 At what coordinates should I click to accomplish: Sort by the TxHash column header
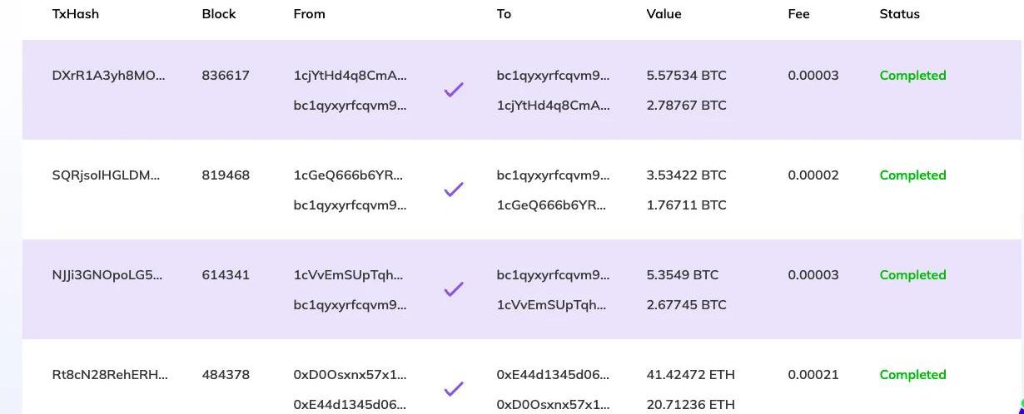(x=75, y=14)
